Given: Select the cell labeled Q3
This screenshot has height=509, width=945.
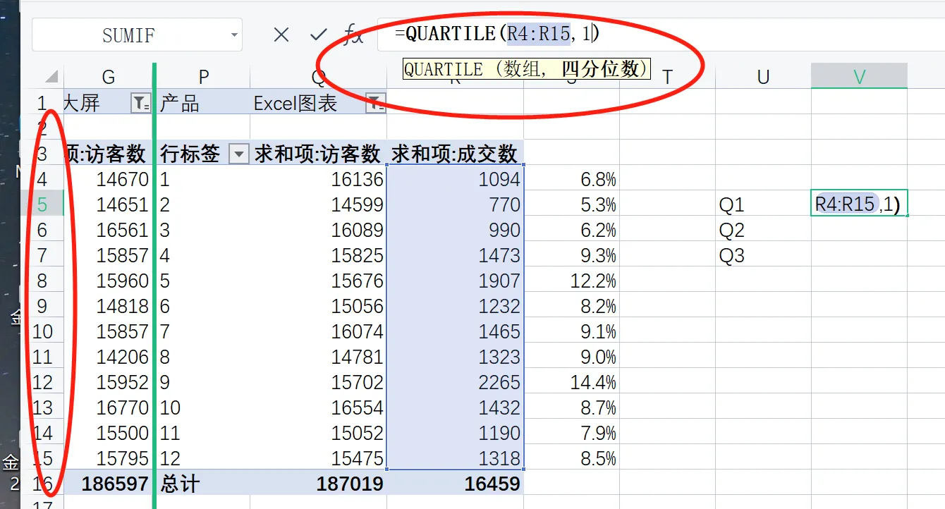Looking at the screenshot, I should click(x=763, y=255).
